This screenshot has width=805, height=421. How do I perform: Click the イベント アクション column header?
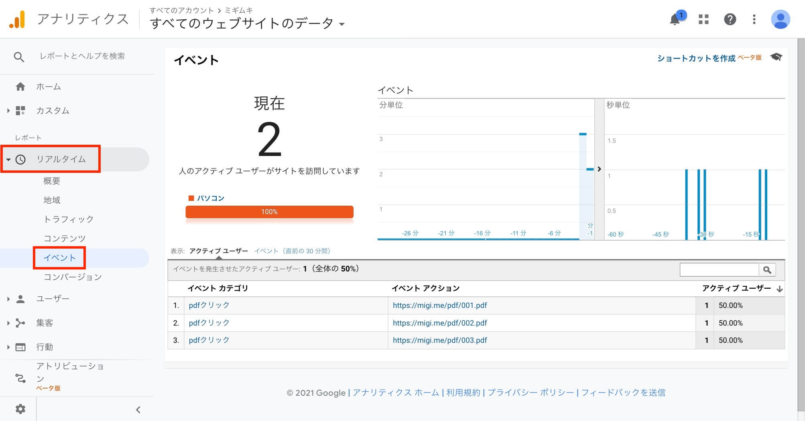[x=425, y=288]
